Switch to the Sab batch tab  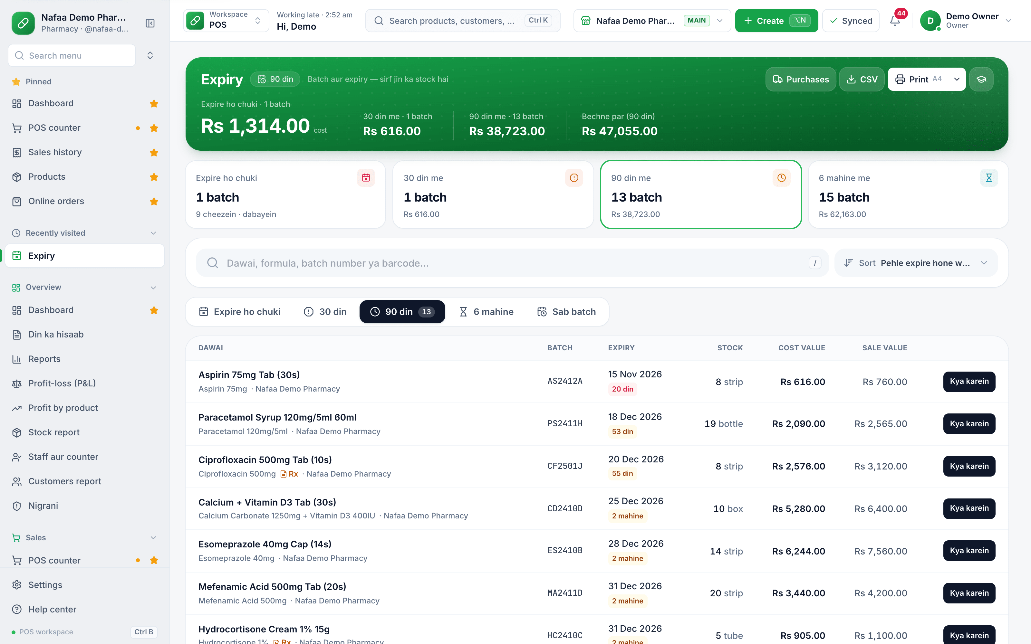point(567,312)
